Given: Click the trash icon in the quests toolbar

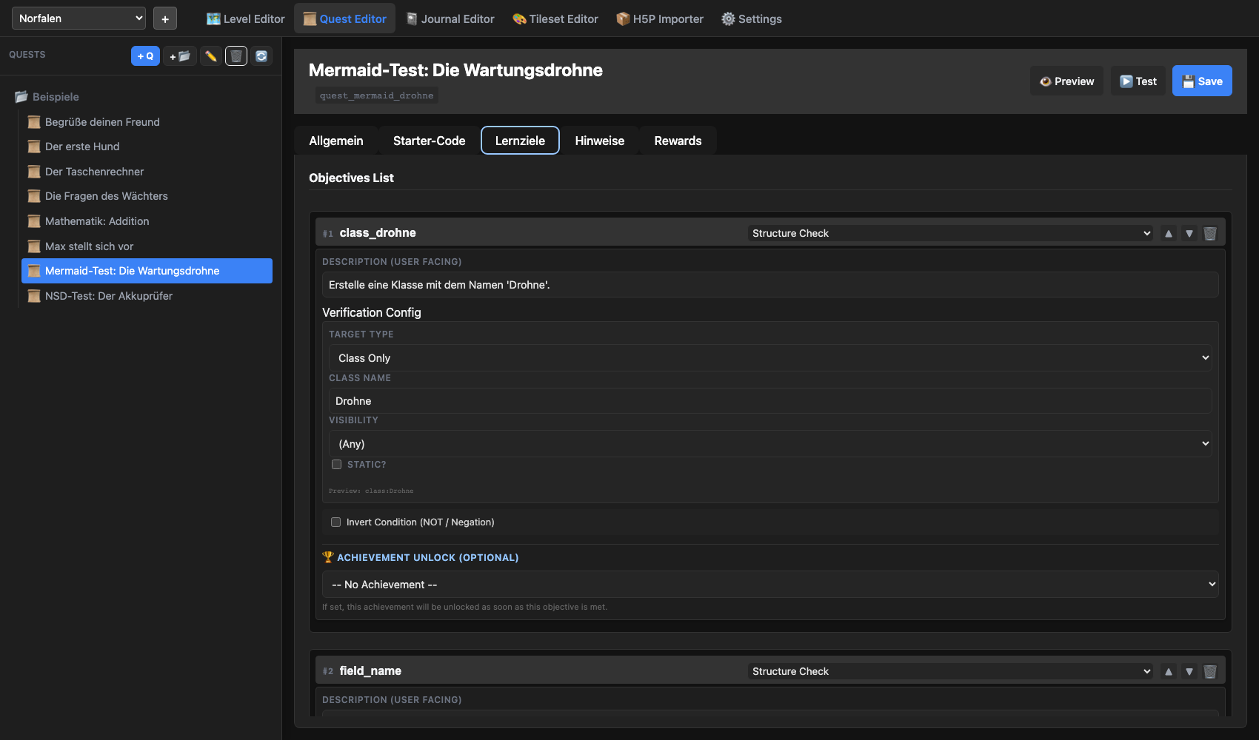Looking at the screenshot, I should click(x=236, y=55).
